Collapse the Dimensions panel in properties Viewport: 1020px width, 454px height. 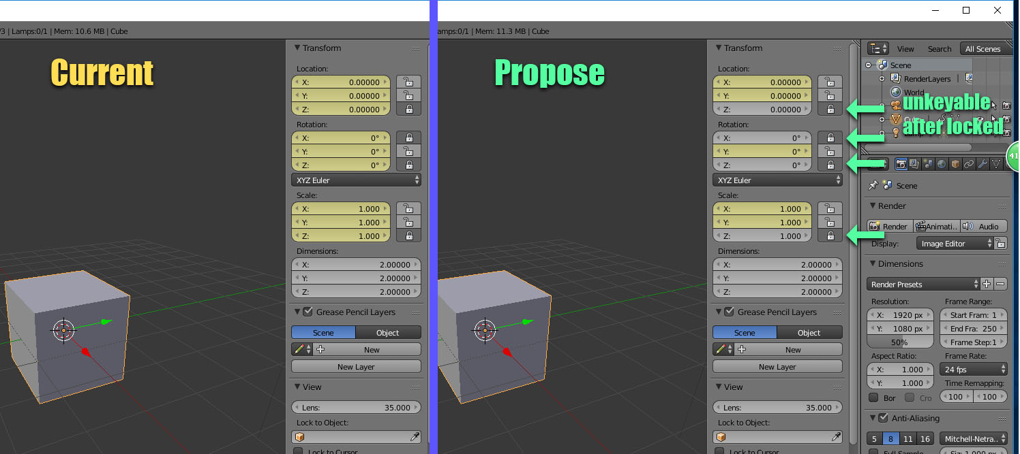click(872, 264)
